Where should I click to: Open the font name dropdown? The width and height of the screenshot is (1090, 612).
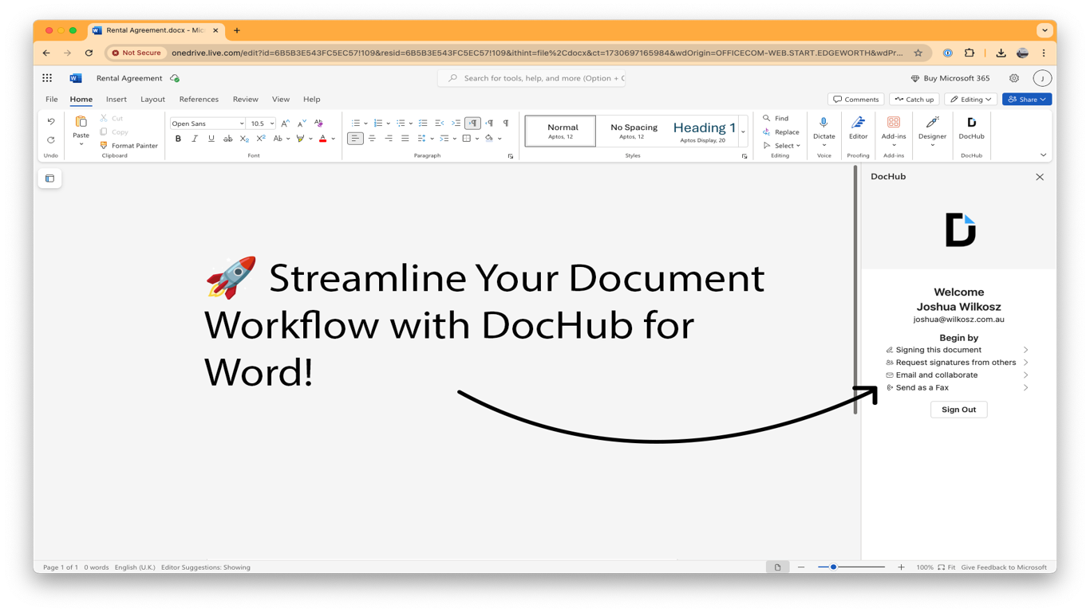coord(242,124)
